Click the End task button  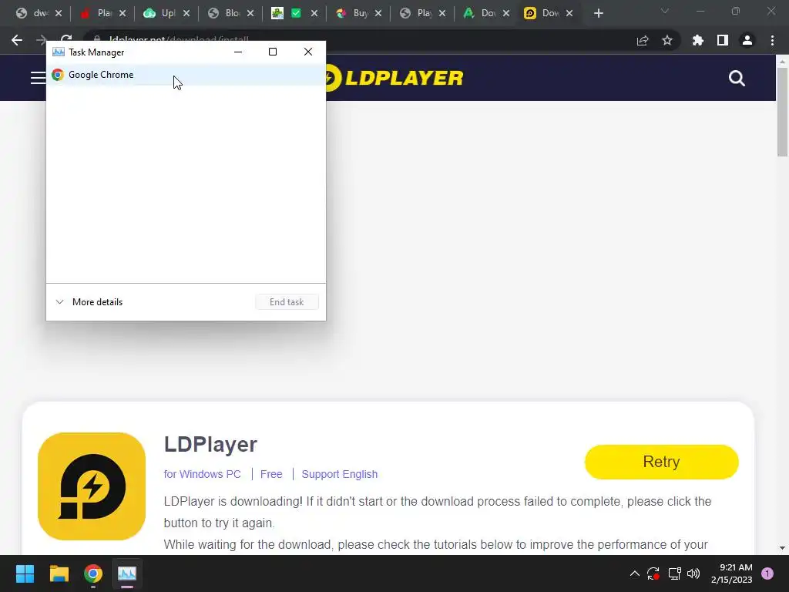click(x=287, y=302)
